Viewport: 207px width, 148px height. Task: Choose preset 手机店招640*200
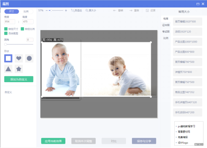point(188,112)
